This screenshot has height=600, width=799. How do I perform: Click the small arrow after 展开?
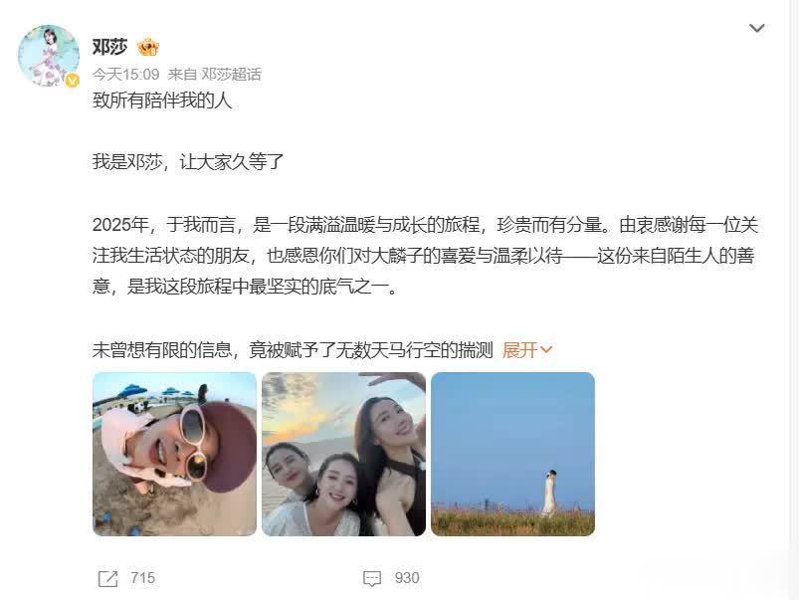545,350
